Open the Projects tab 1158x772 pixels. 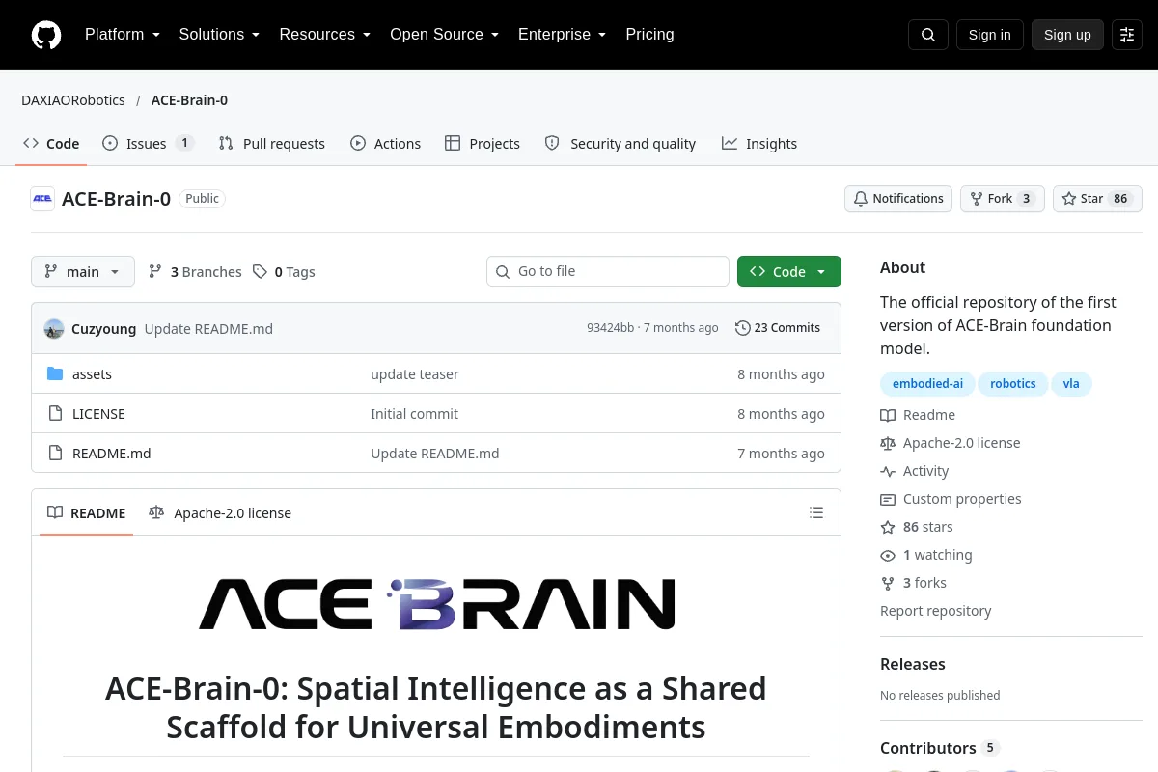pos(482,144)
